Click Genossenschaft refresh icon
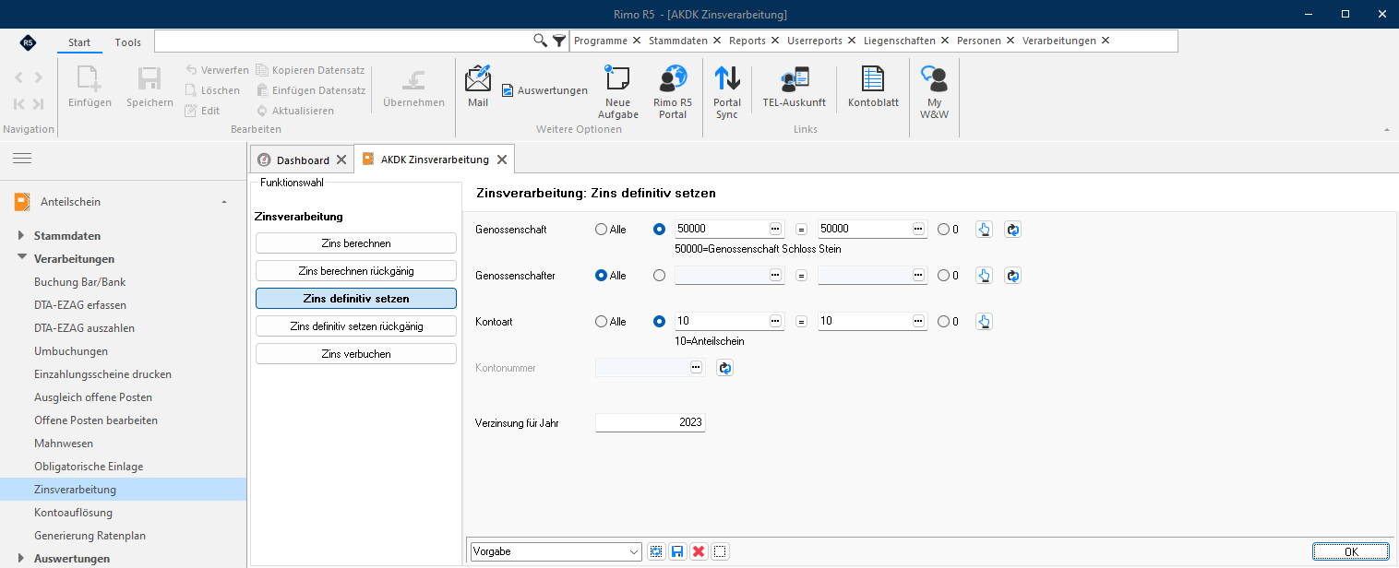The width and height of the screenshot is (1399, 568). 1012,229
